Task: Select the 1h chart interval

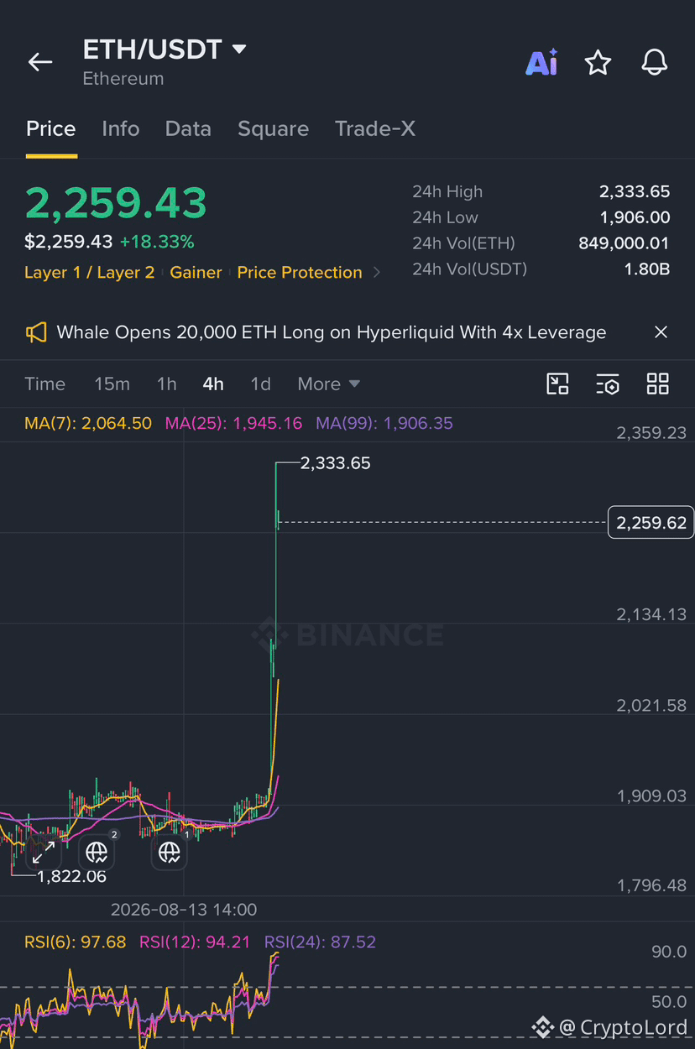Action: [166, 384]
